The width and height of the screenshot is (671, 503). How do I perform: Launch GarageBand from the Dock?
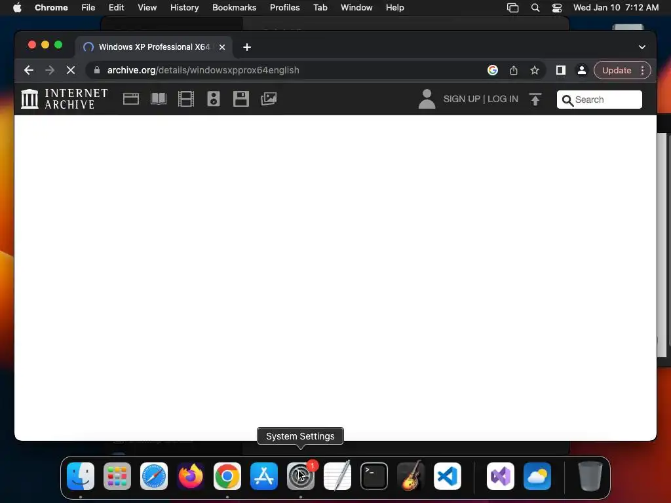(411, 476)
